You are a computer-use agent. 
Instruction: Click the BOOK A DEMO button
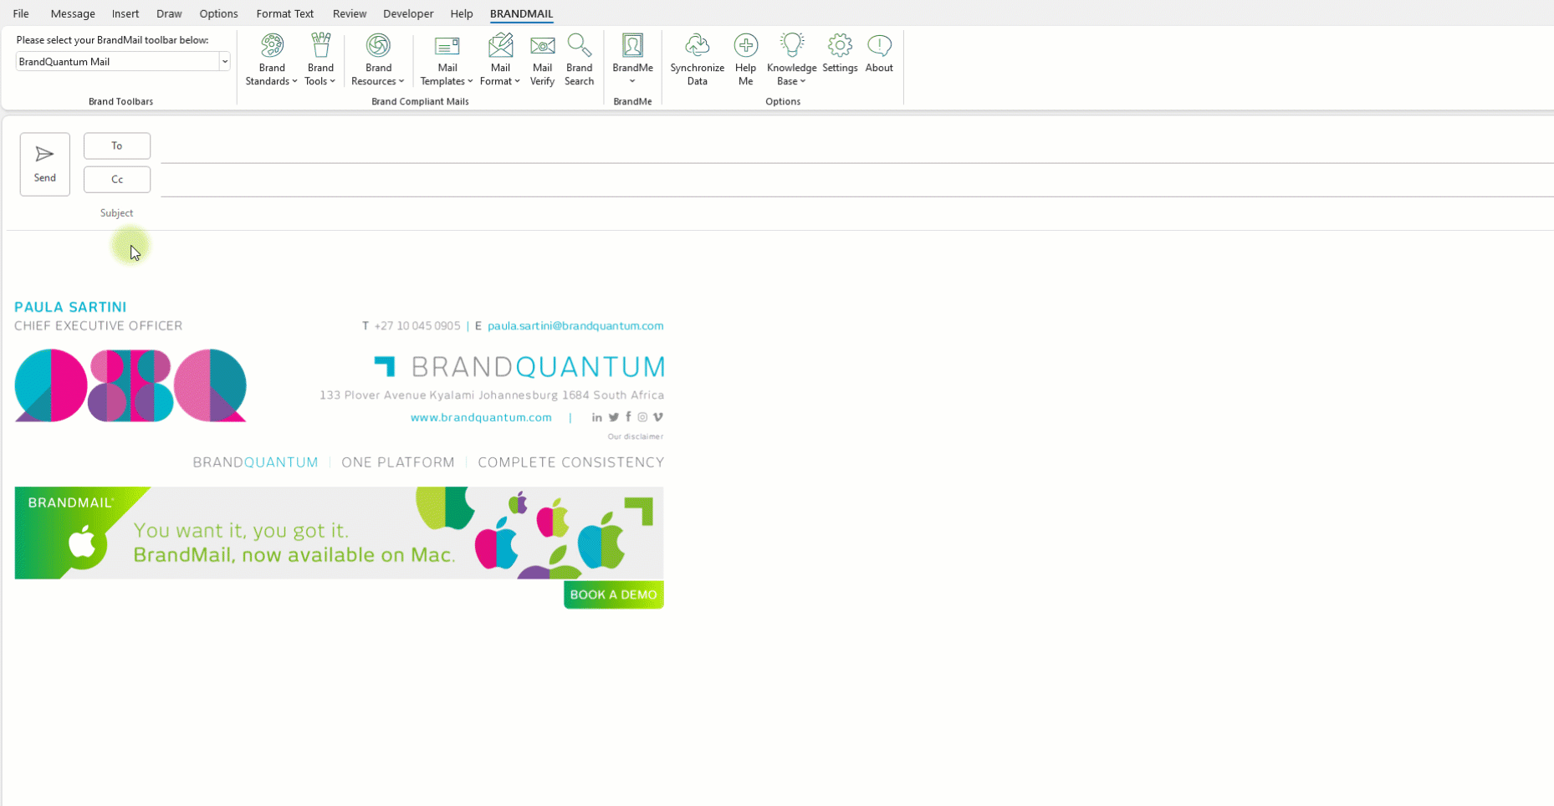614,594
